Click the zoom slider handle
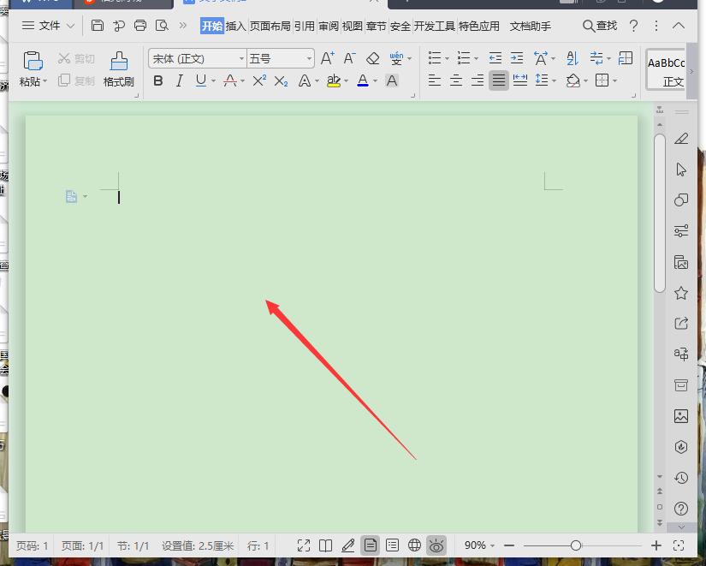The width and height of the screenshot is (706, 566). point(575,545)
